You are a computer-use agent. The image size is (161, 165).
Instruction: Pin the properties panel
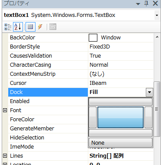[146, 3]
